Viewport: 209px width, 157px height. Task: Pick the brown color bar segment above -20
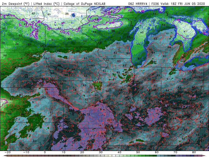pos(9,156)
